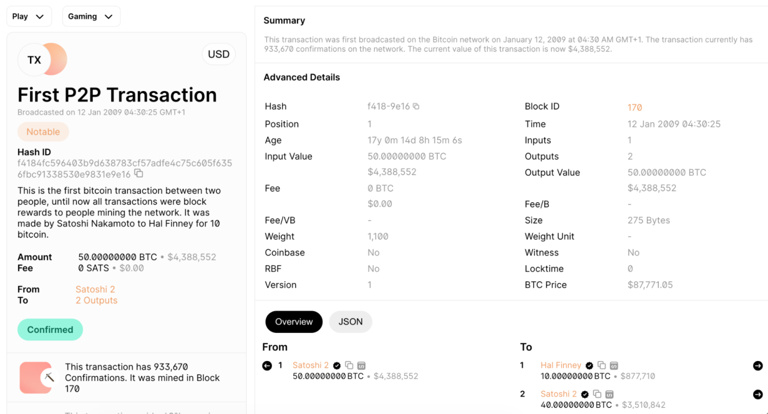
Task: Open Hal Finney address link
Action: 561,365
